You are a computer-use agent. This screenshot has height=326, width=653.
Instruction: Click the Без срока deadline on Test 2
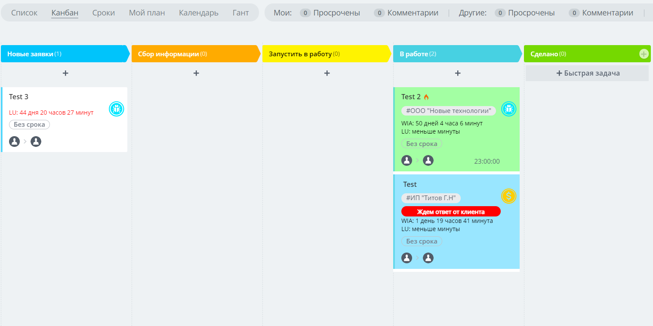tap(422, 144)
